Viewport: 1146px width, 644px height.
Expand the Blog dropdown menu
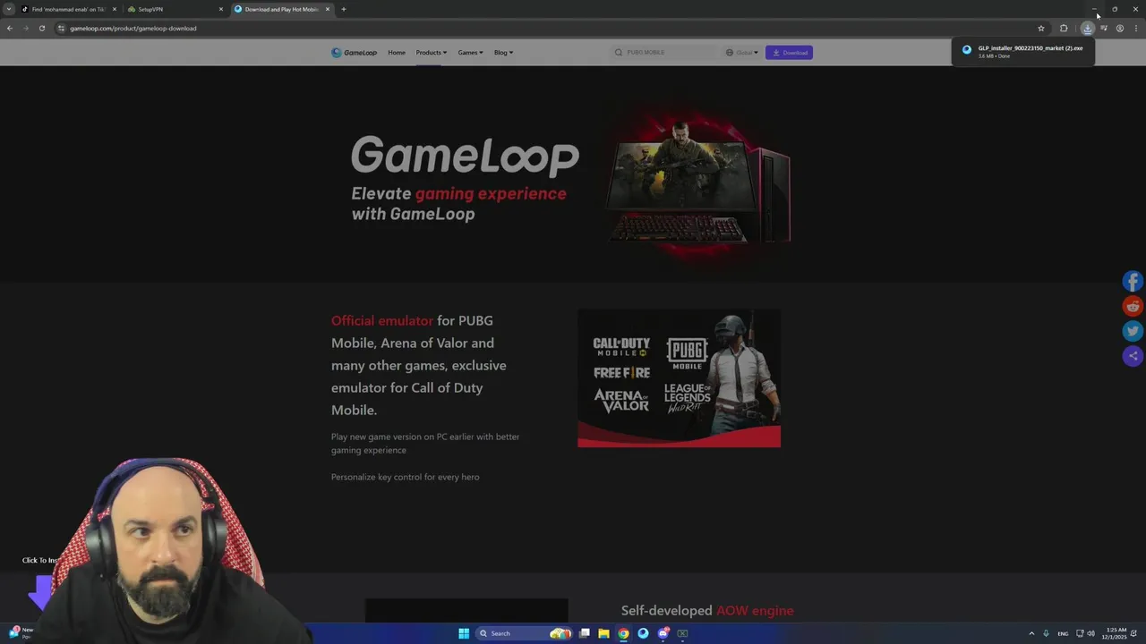tap(503, 52)
